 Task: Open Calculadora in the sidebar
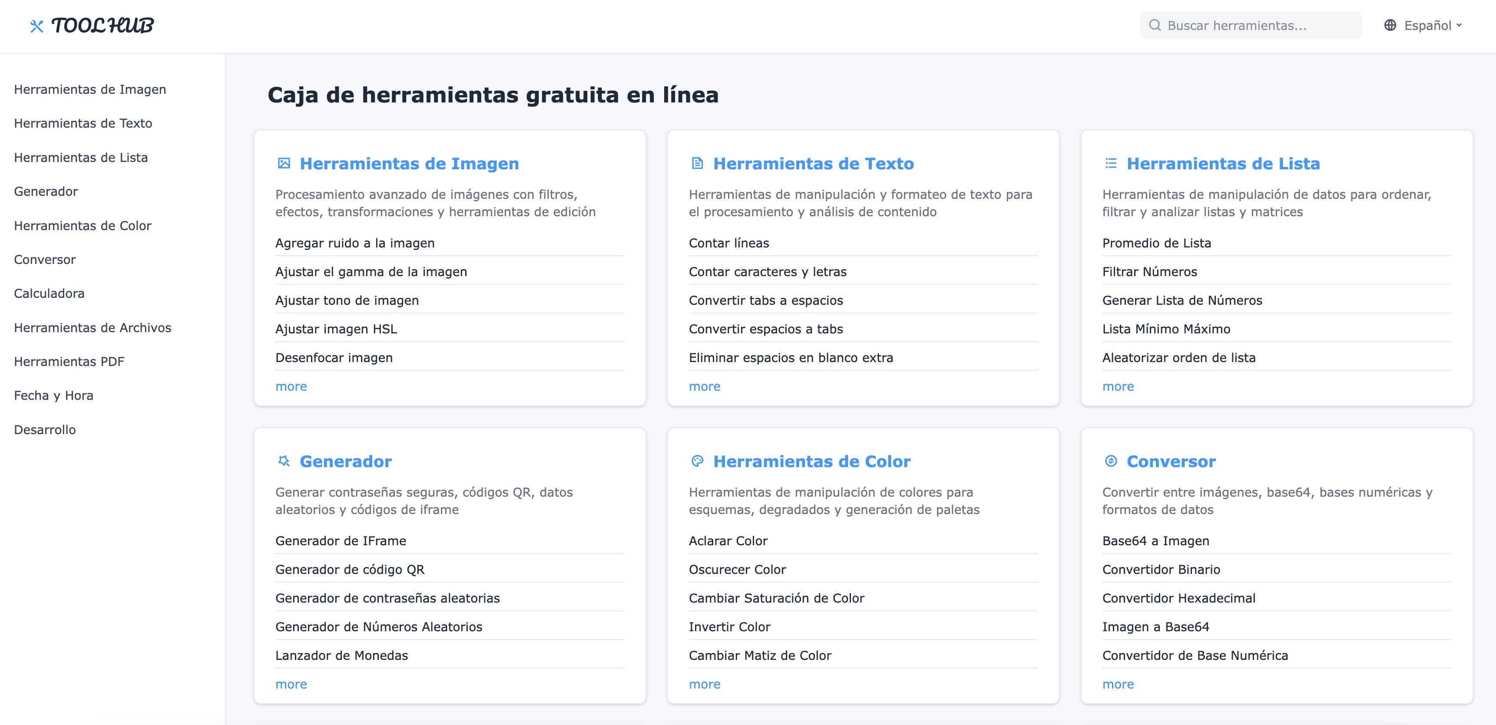point(50,294)
